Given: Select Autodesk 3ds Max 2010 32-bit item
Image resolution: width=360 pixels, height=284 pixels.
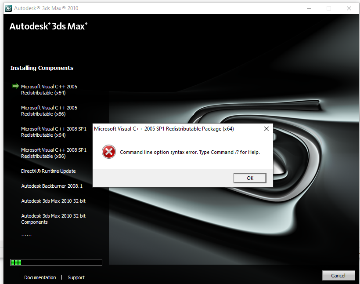Looking at the screenshot, I should 53,201.
